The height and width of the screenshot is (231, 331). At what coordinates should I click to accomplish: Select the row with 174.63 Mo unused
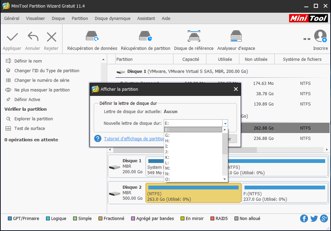pyautogui.click(x=285, y=83)
